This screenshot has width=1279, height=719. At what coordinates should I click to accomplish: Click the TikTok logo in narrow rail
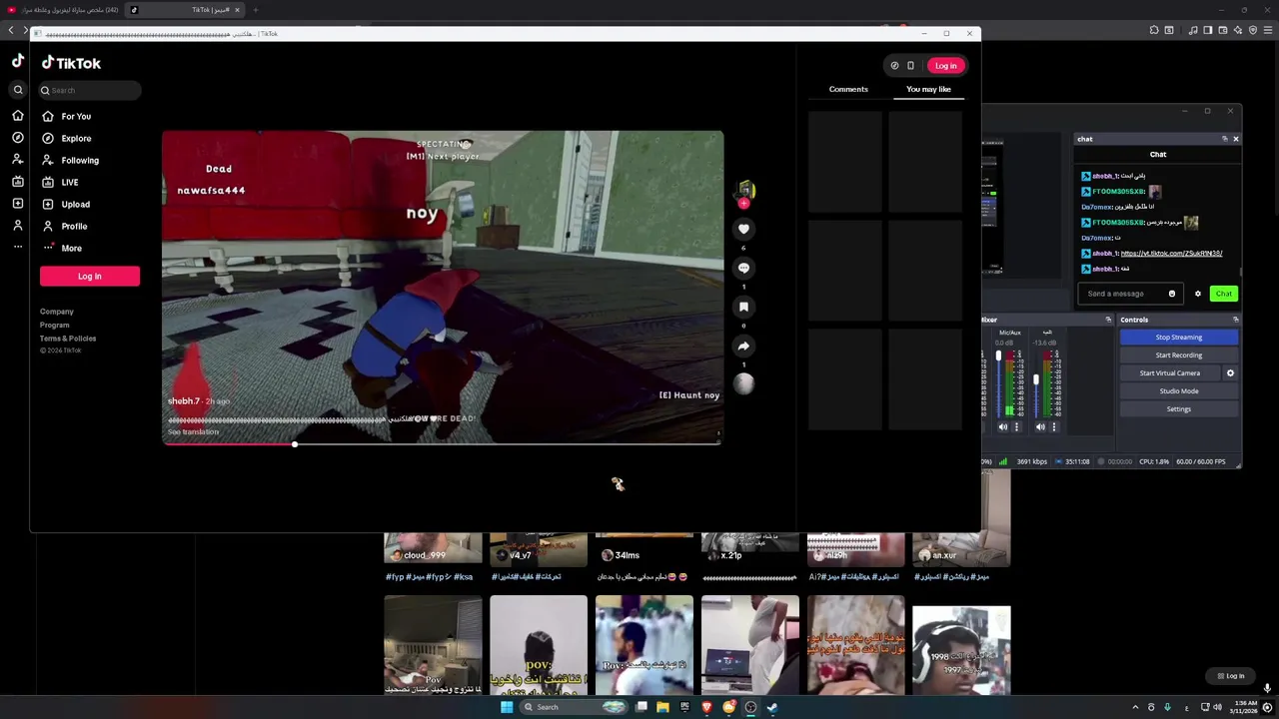tap(18, 61)
